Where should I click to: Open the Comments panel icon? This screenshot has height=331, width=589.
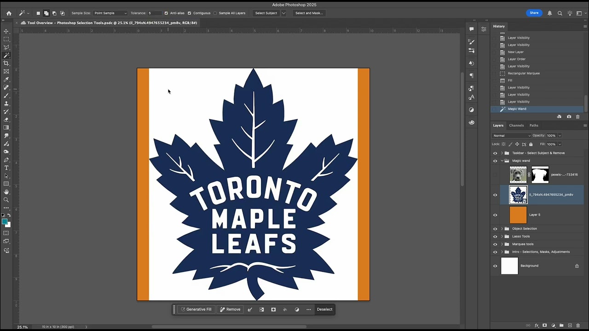471,29
